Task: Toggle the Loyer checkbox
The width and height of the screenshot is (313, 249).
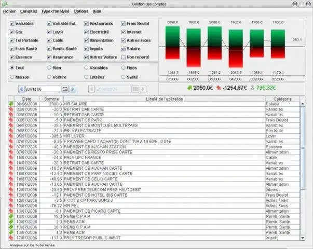Action: pos(49,32)
